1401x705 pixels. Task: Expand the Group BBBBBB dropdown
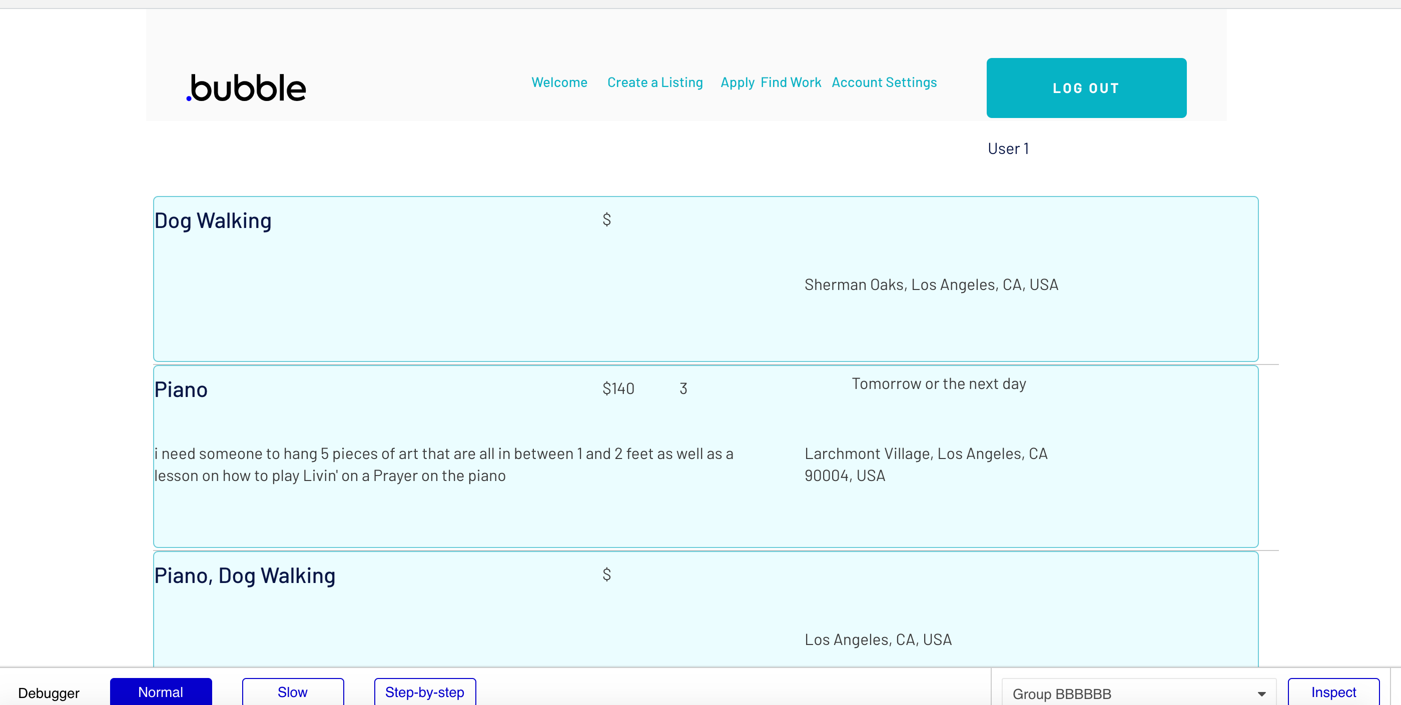1131,693
